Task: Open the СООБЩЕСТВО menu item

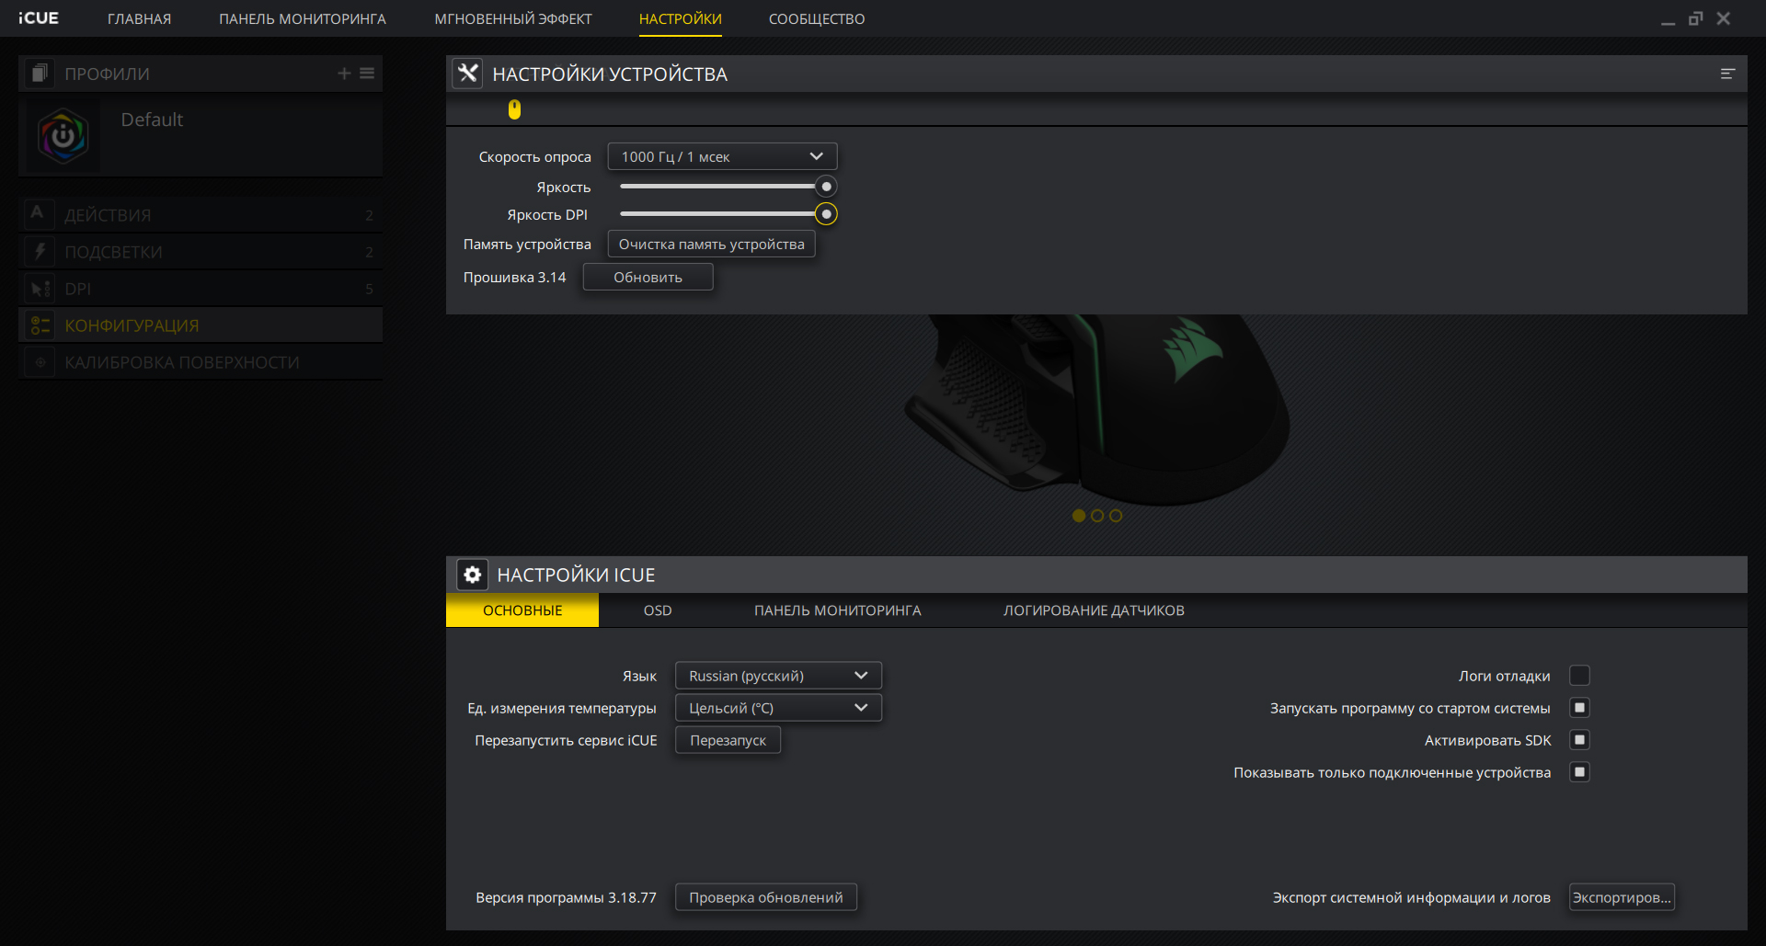Action: [x=816, y=19]
